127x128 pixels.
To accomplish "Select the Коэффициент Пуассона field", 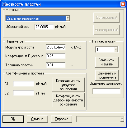I will (x=56, y=56).
